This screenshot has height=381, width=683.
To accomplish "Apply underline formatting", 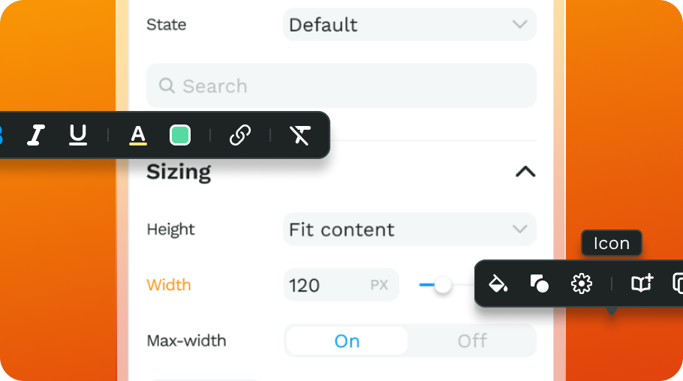I will [78, 135].
